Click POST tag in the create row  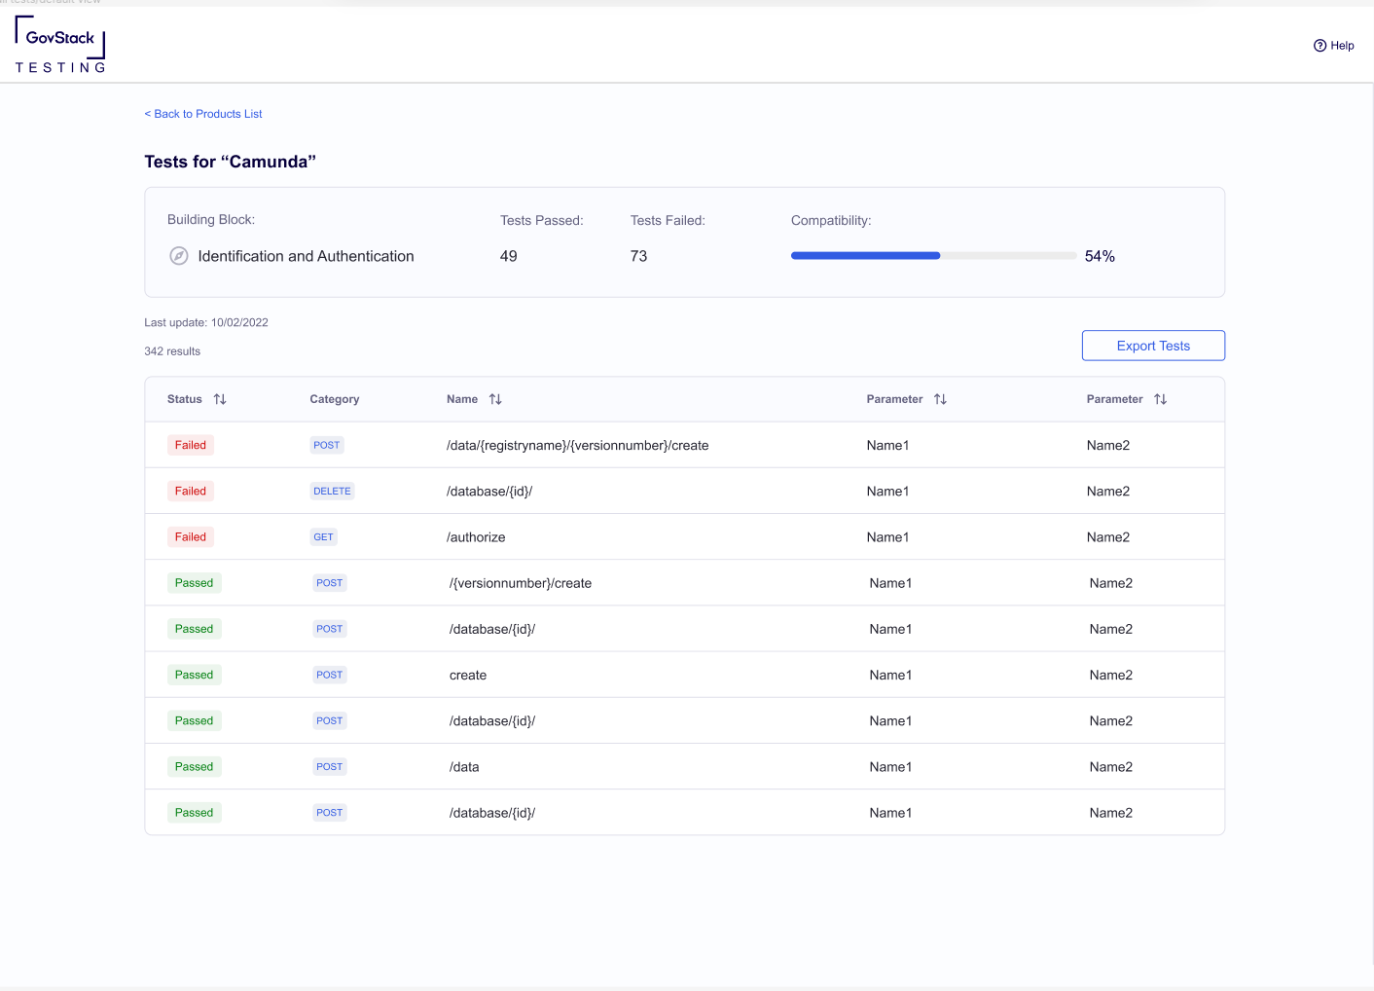(x=329, y=675)
